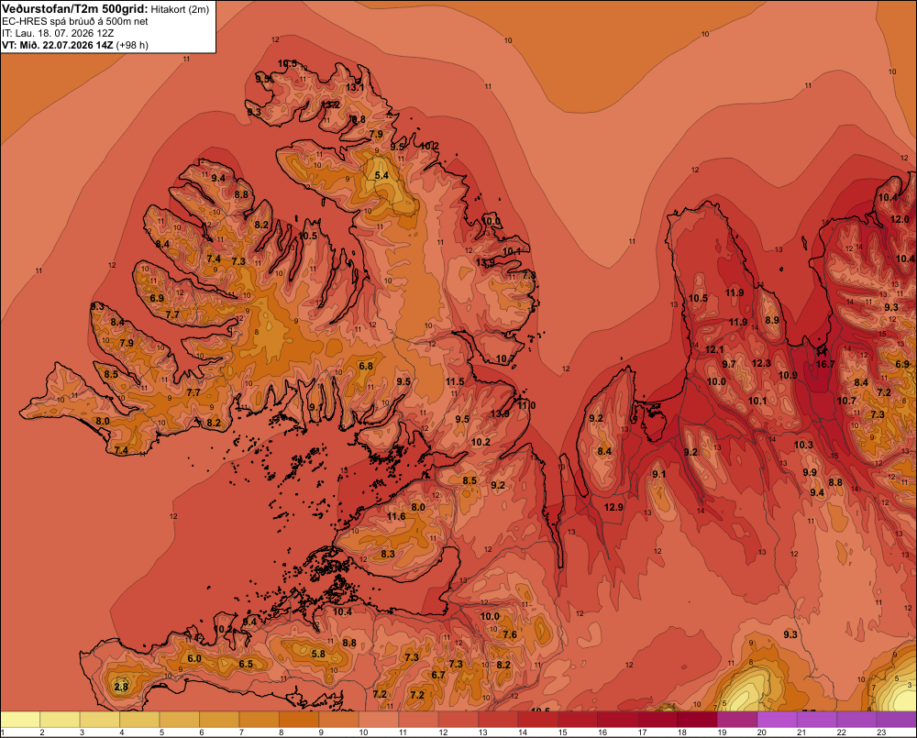The height and width of the screenshot is (738, 917).
Task: Click legend swatch between 22 and 23
Action: [856, 720]
